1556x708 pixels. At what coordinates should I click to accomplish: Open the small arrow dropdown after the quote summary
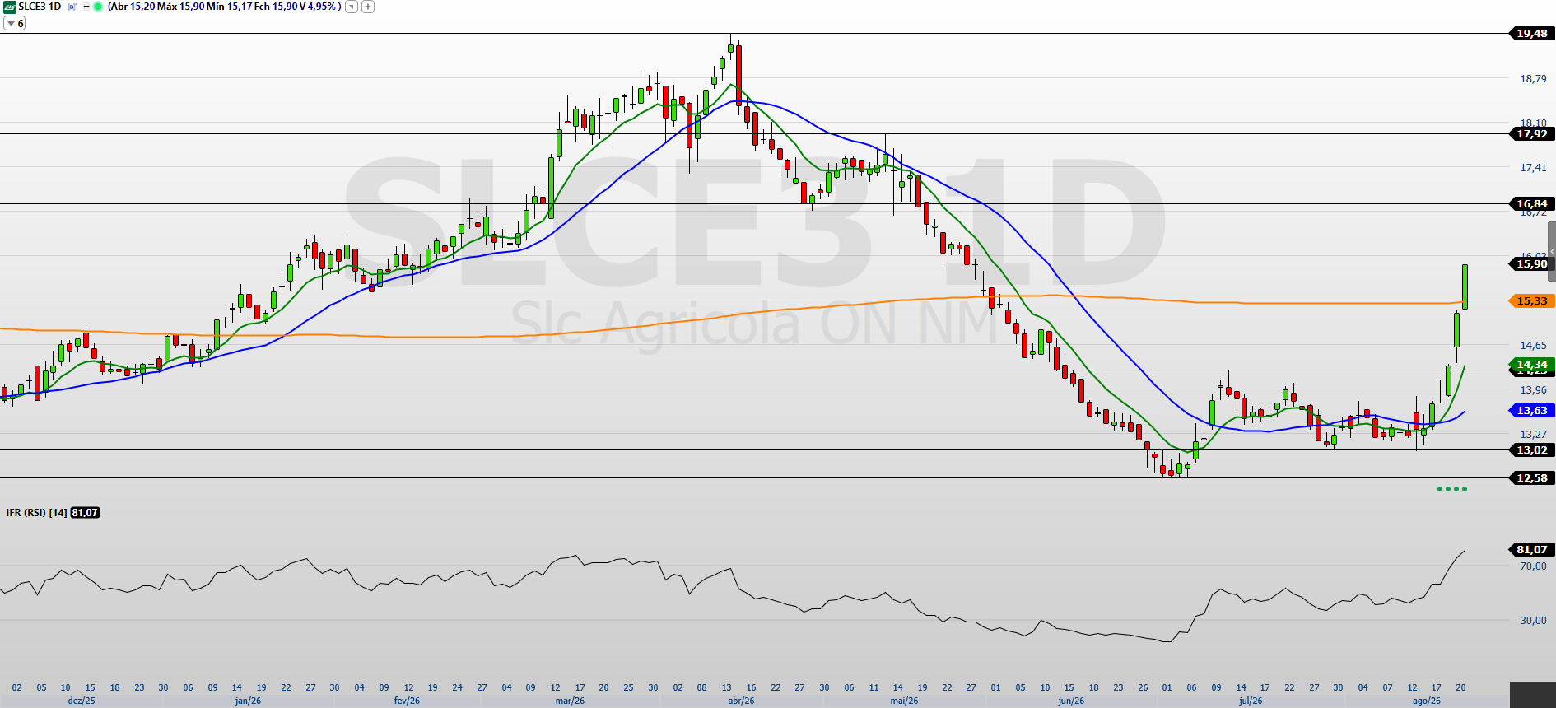coord(352,7)
